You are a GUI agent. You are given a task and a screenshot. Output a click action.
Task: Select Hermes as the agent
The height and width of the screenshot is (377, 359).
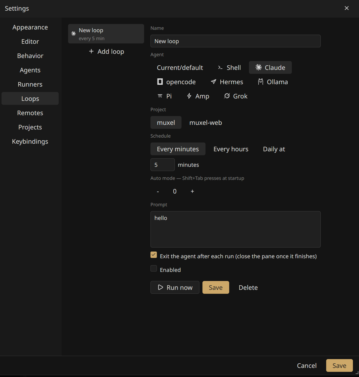coord(227,82)
